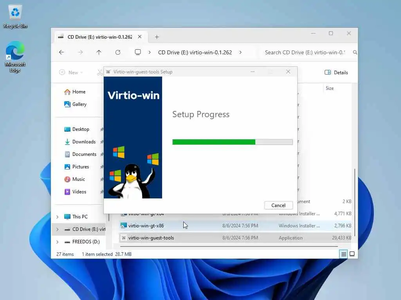Open the Pictures quick access folder

click(x=76, y=167)
